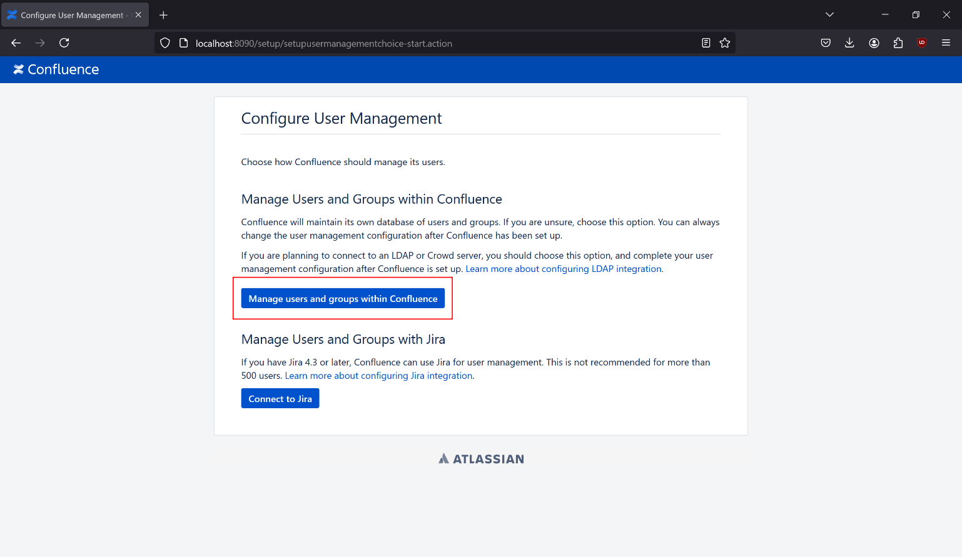
Task: Go back using browser back arrow
Action: (x=16, y=43)
